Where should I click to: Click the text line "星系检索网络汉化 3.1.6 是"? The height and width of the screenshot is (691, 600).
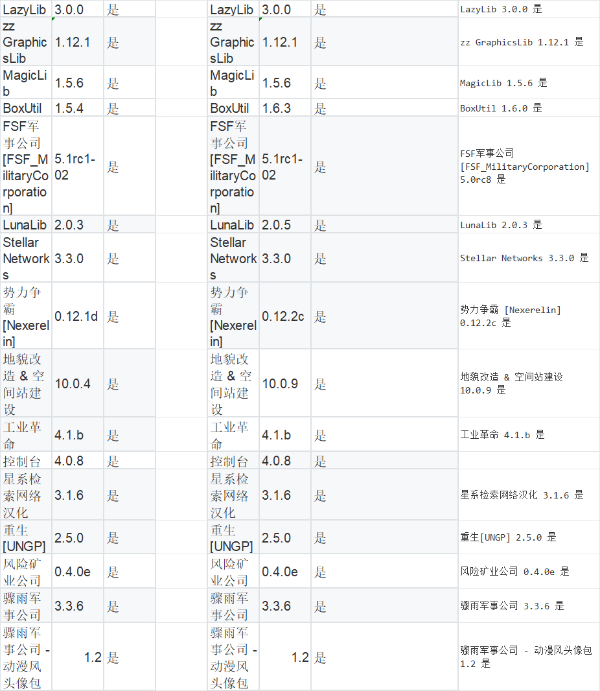[522, 495]
